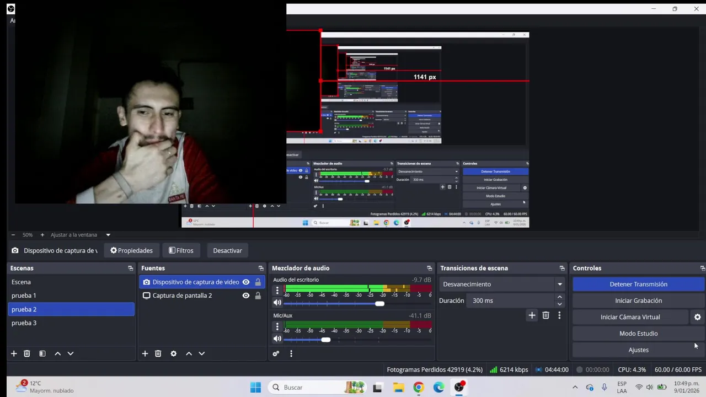
Task: Click CPU: 4.3% in status bar
Action: 632,369
